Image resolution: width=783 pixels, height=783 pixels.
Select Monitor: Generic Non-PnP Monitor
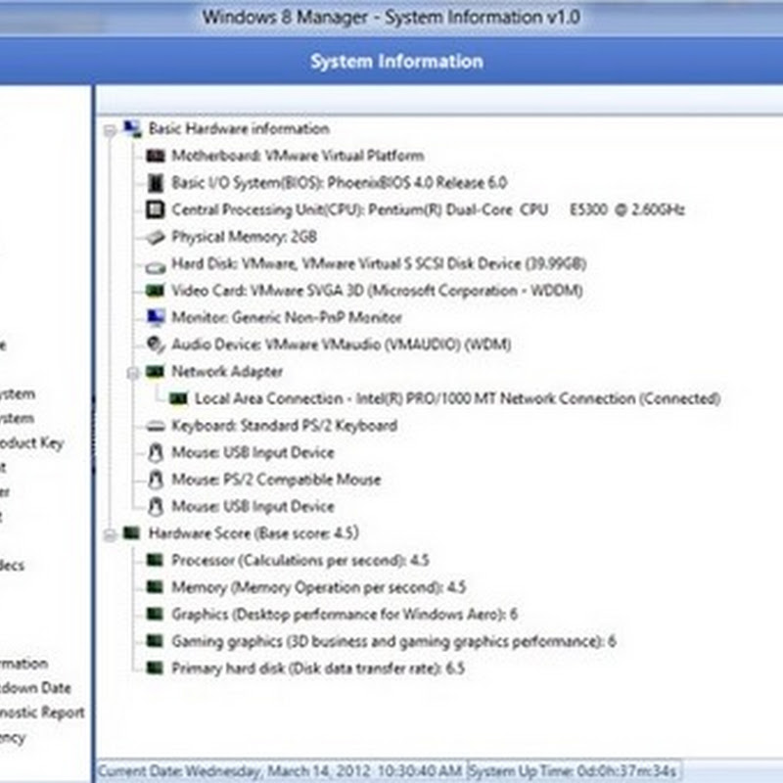point(287,317)
